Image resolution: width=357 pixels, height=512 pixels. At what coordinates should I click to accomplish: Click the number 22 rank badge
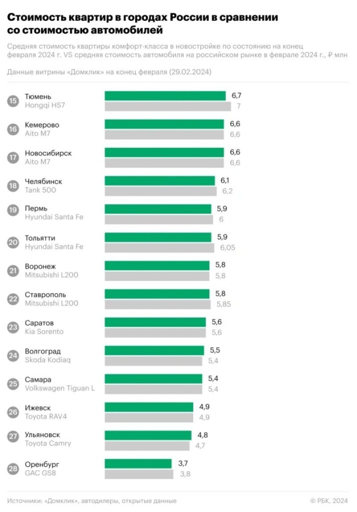13,299
